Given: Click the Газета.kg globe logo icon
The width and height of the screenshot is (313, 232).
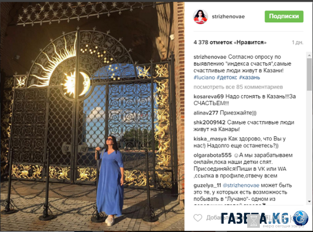Looking at the screenshot, I should 301,218.
